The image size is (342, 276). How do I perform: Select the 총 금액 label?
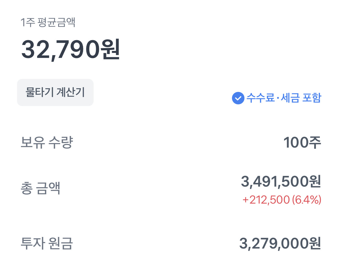[41, 188]
